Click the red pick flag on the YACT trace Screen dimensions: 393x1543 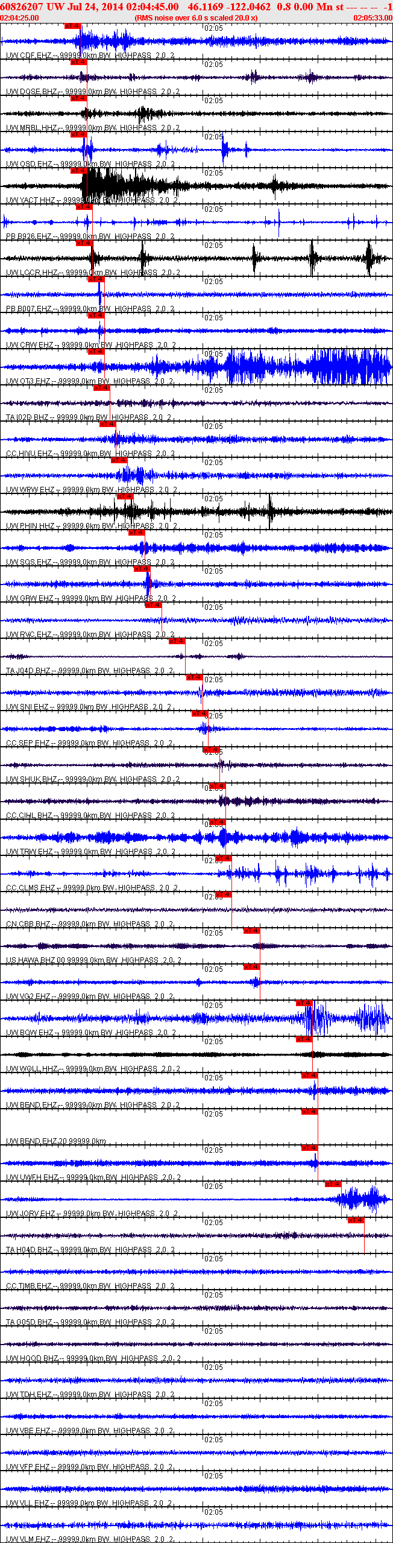point(79,171)
